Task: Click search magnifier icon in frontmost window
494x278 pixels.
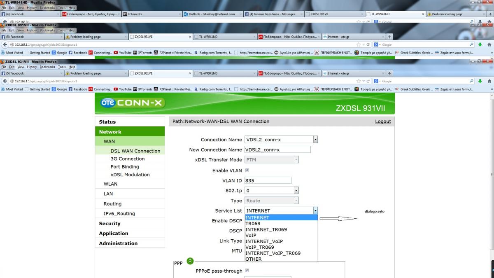Action: coord(472,81)
